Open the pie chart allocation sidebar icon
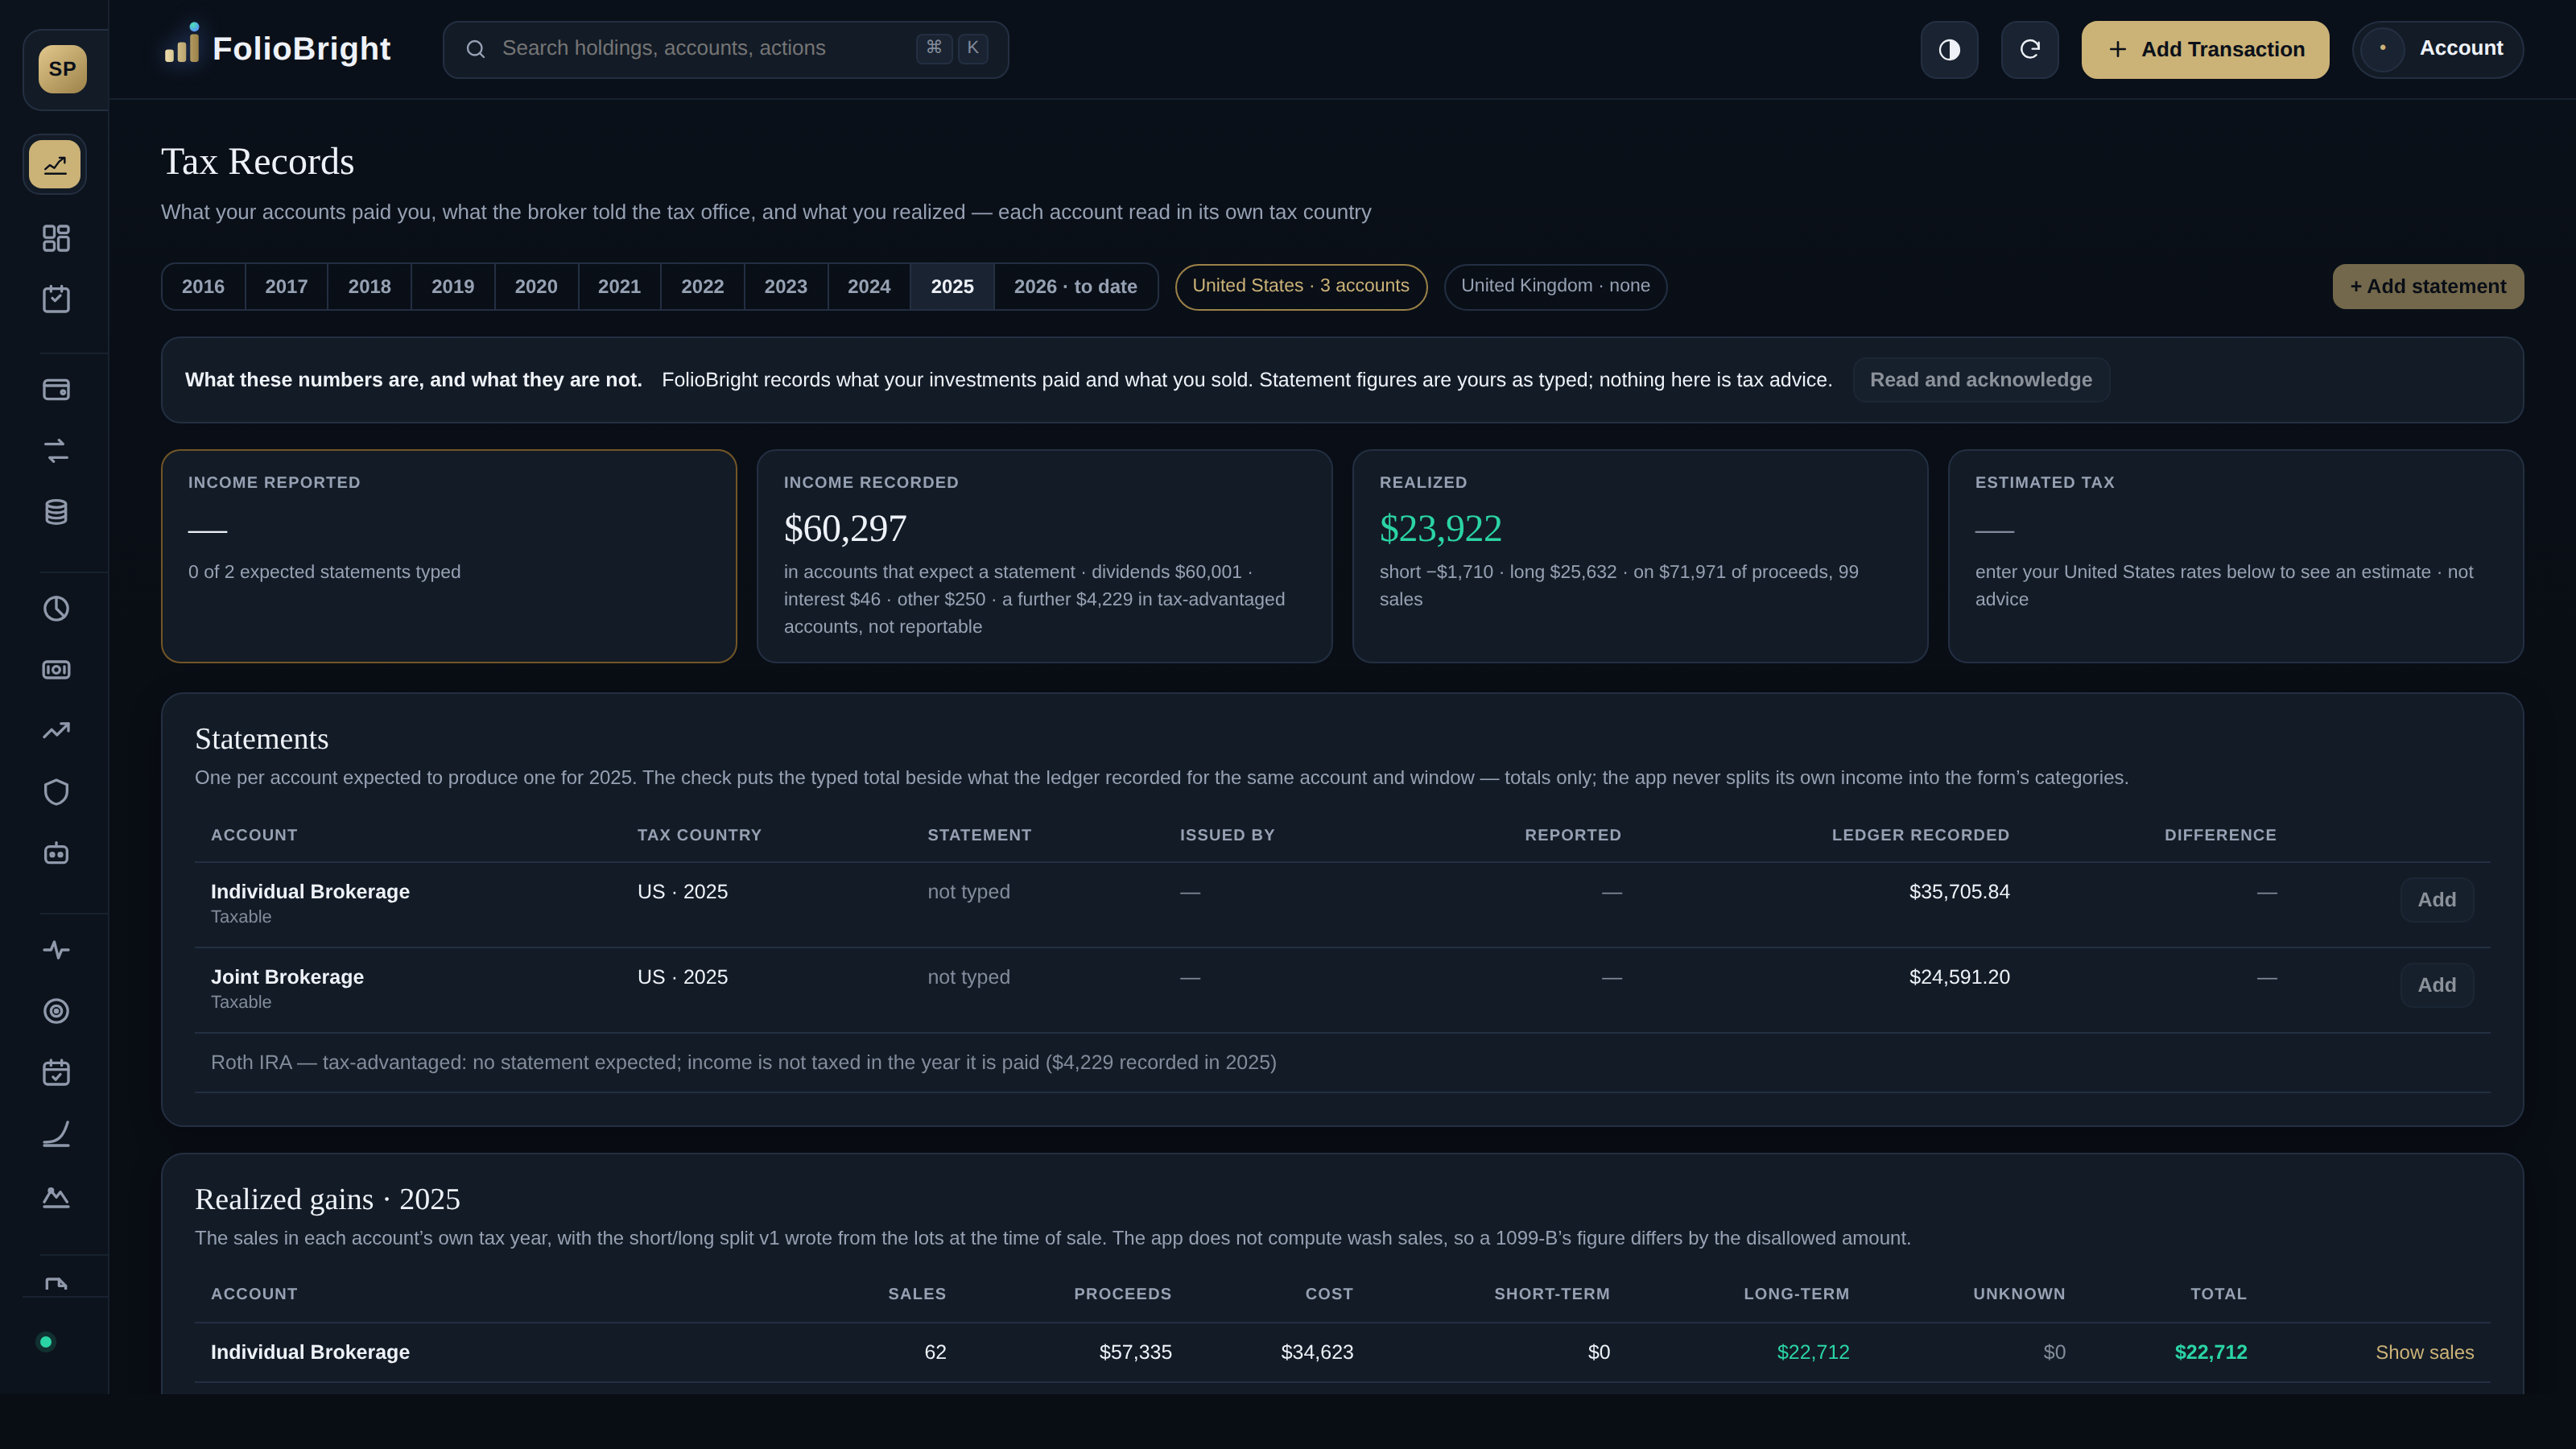The width and height of the screenshot is (2576, 1449). 56,609
